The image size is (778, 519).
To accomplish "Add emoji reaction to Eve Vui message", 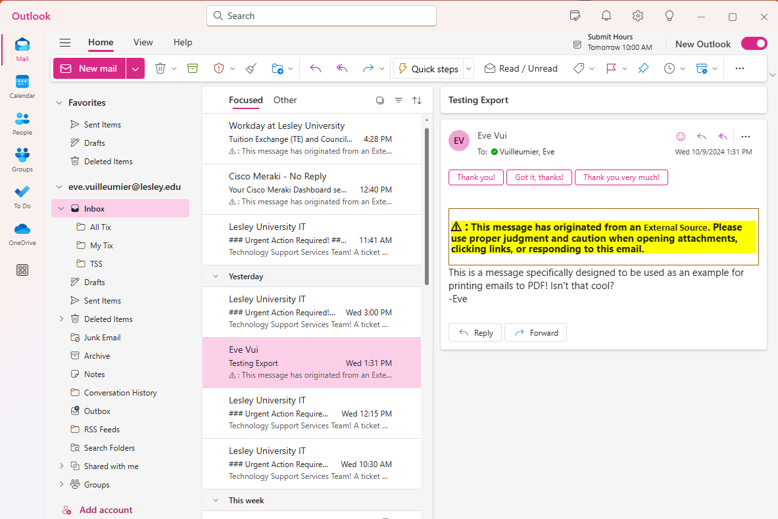I will click(681, 137).
